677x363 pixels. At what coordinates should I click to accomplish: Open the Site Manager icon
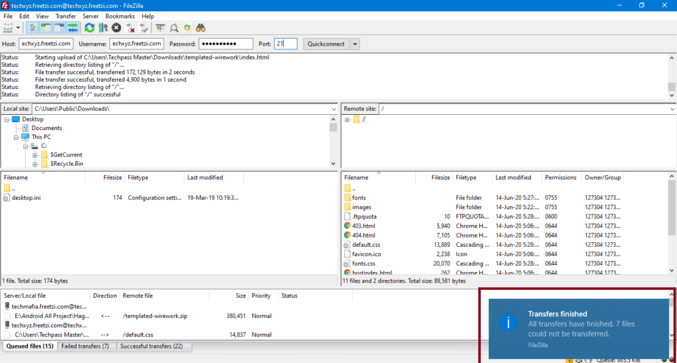point(8,28)
